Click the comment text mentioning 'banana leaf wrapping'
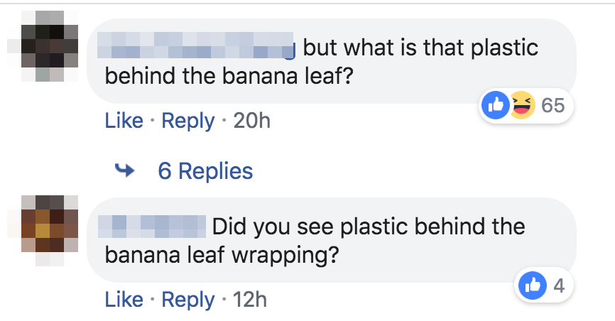Viewport: 615px width, 321px height. point(221,255)
